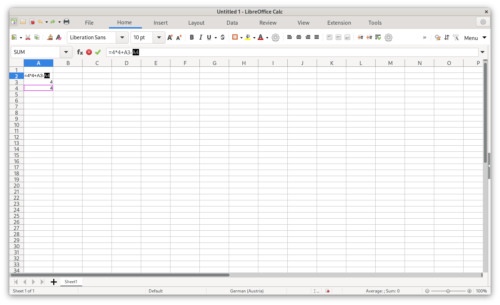Expand the Liberation Sans font dropdown
500x305 pixels.
(x=122, y=37)
